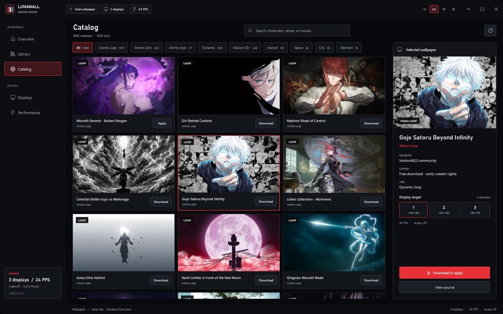503x314 pixels.
Task: Click the MotionBGS community creator text
Action: pos(418,160)
